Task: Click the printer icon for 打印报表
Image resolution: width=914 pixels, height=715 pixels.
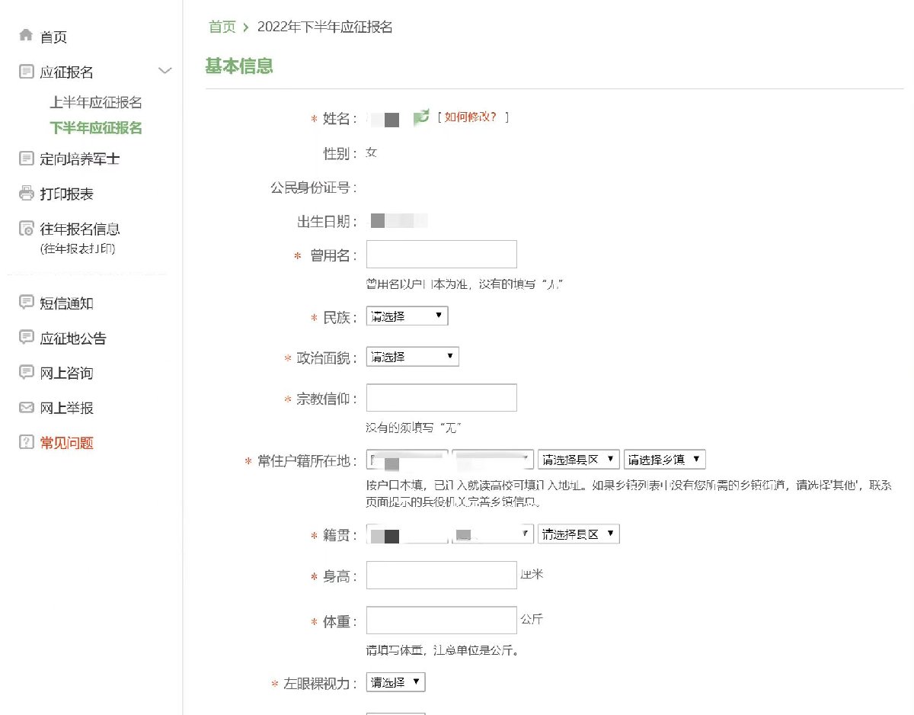Action: pyautogui.click(x=26, y=194)
